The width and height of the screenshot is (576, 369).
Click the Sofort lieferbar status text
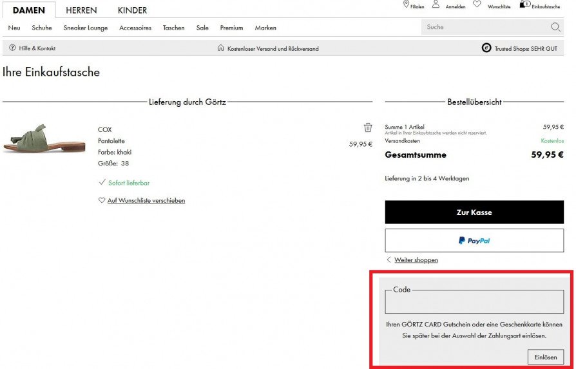(129, 183)
